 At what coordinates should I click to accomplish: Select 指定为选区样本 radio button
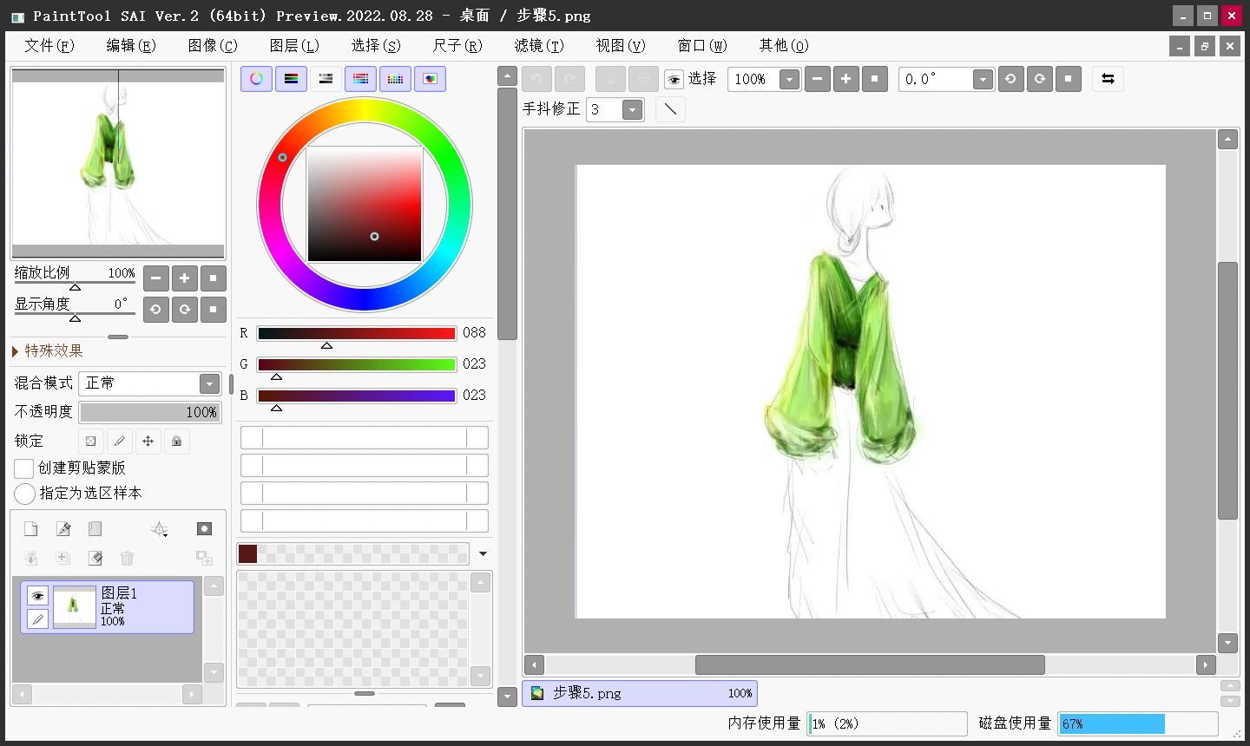coord(24,494)
